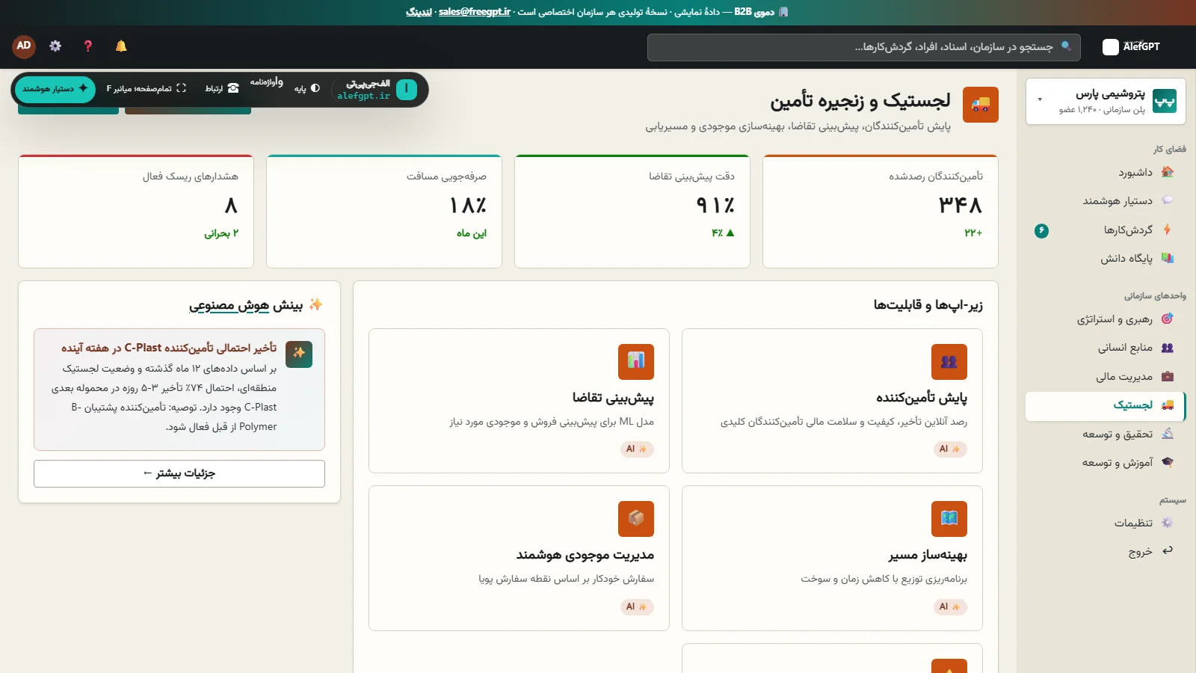Click the پایگاه دانش books icon
1196x673 pixels.
coord(1168,258)
